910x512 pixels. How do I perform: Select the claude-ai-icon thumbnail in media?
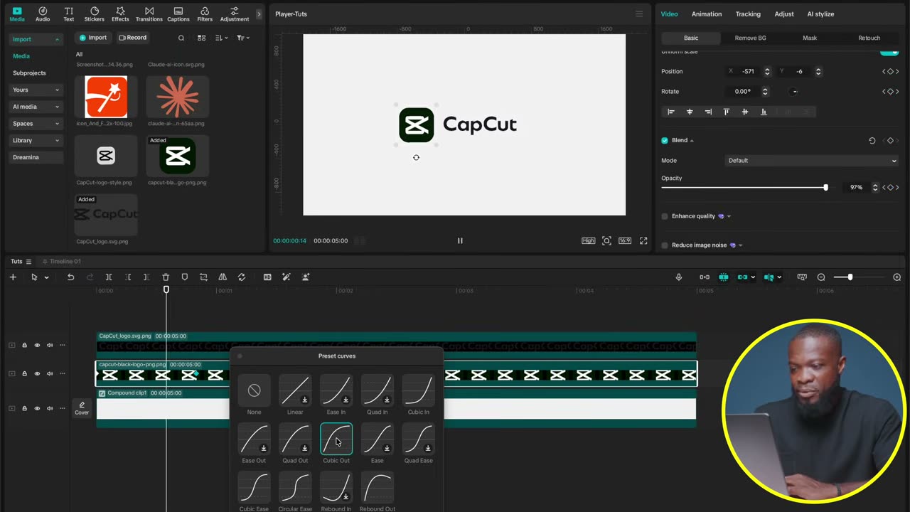pos(178,97)
